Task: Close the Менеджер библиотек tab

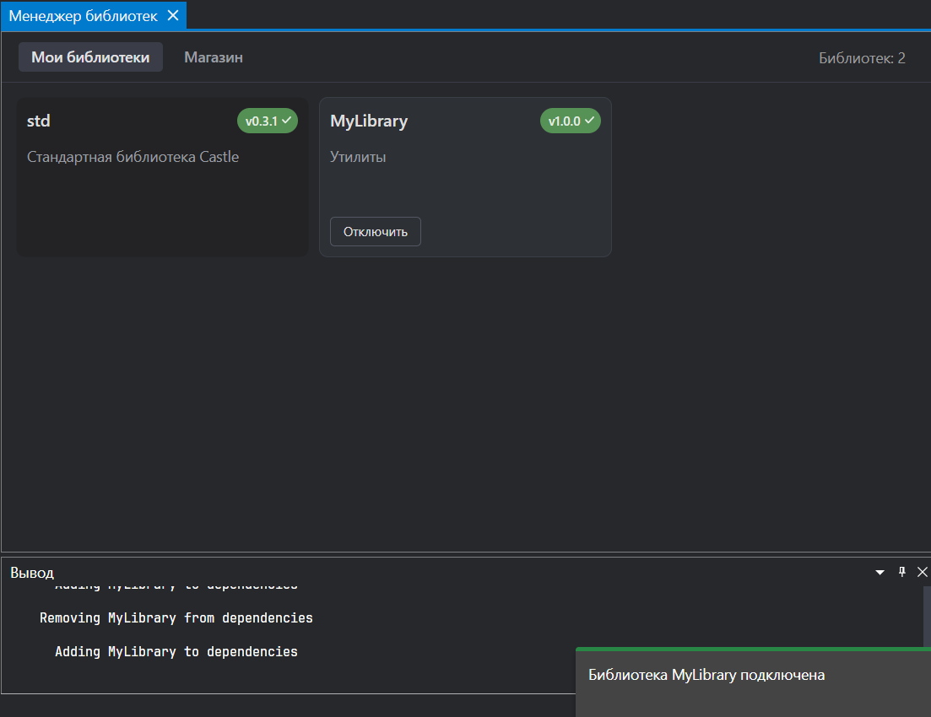Action: click(173, 15)
